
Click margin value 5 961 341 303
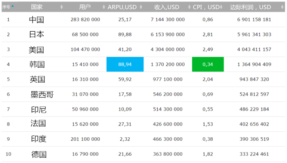pyautogui.click(x=254, y=35)
